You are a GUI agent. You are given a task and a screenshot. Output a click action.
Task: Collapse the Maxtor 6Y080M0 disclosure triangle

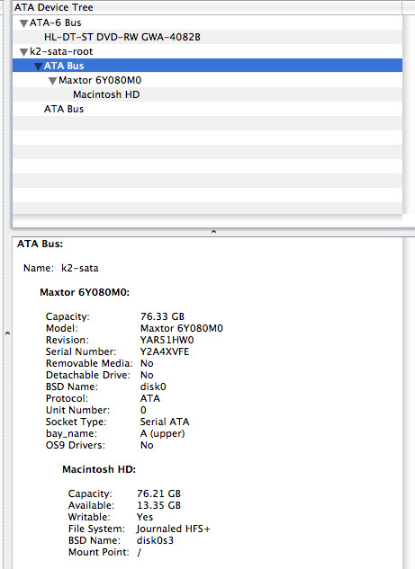tap(53, 81)
